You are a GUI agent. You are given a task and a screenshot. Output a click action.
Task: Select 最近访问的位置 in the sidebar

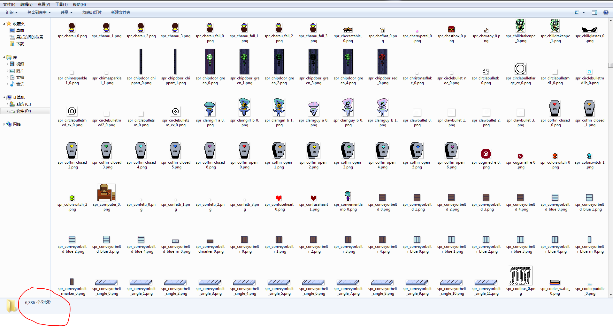pos(30,37)
